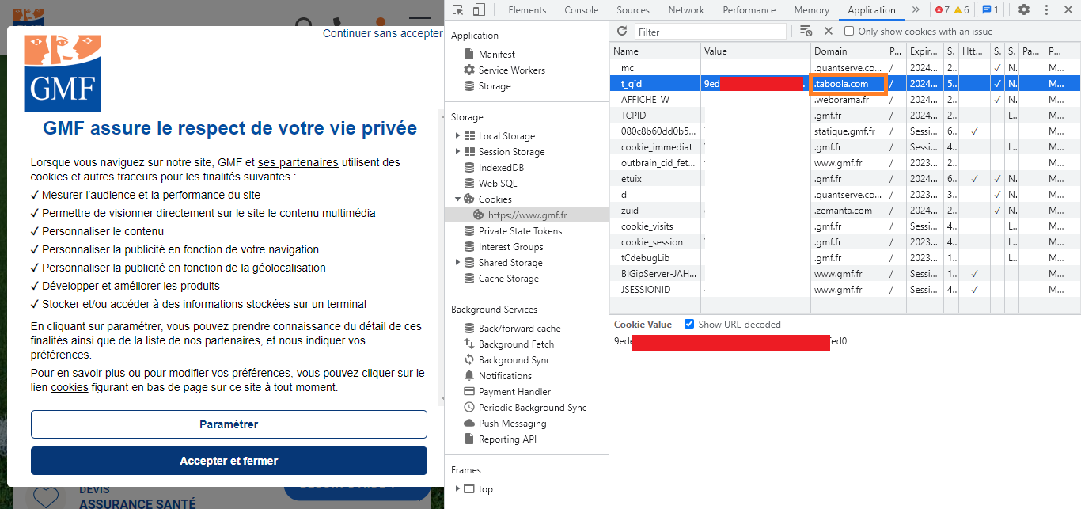The height and width of the screenshot is (509, 1081).
Task: Open the Sources tab
Action: (x=633, y=10)
